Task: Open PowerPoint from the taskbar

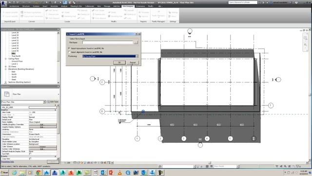Action: tap(112, 173)
